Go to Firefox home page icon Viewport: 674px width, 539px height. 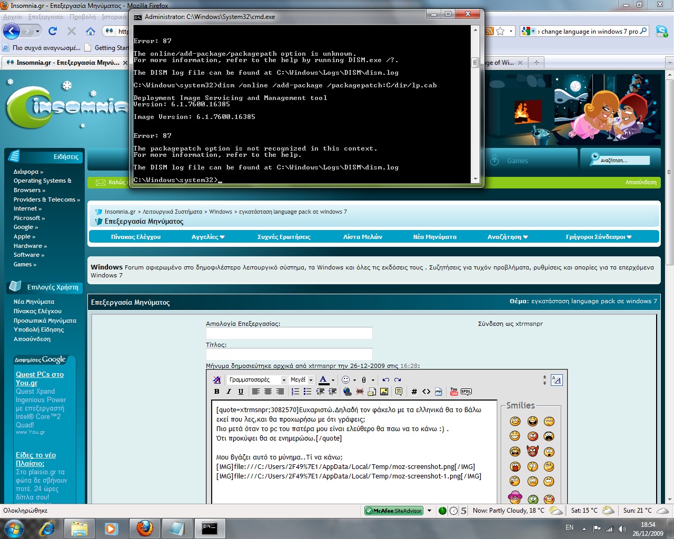(91, 32)
